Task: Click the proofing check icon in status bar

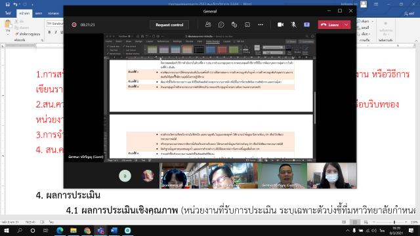Action: [42, 222]
